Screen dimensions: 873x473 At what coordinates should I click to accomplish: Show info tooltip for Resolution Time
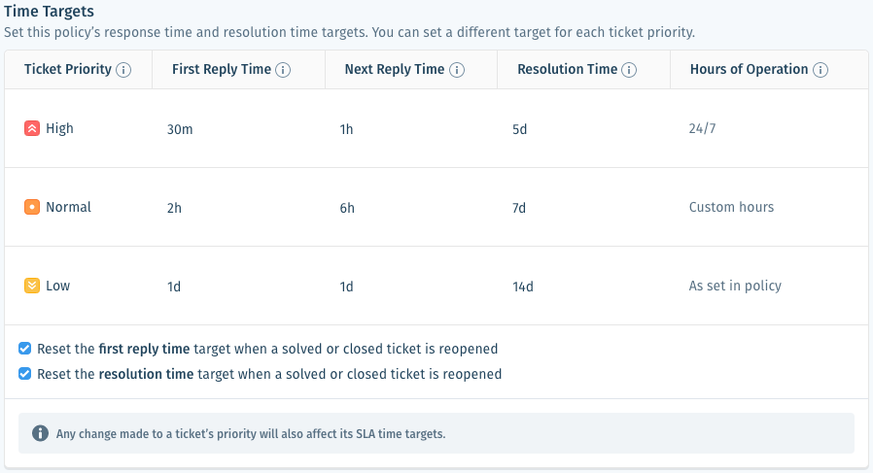coord(629,70)
